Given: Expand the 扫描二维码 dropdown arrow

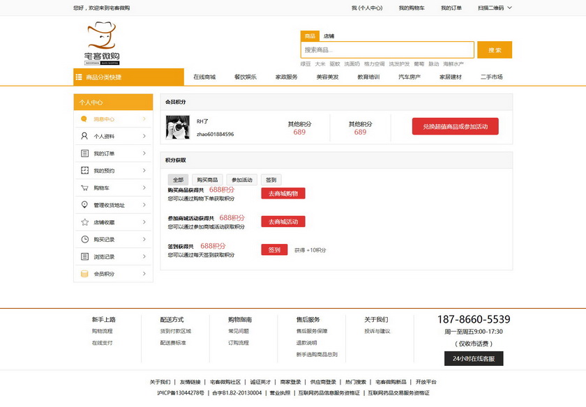Looking at the screenshot, I should point(509,8).
